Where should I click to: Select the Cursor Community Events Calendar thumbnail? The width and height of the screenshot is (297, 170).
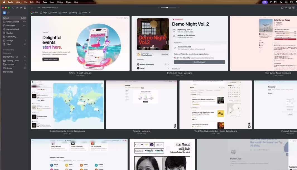coord(67,105)
